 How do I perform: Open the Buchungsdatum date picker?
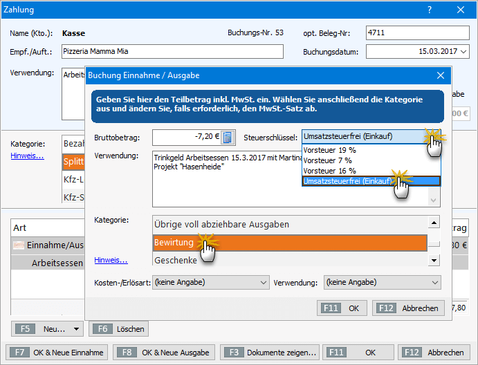point(463,52)
